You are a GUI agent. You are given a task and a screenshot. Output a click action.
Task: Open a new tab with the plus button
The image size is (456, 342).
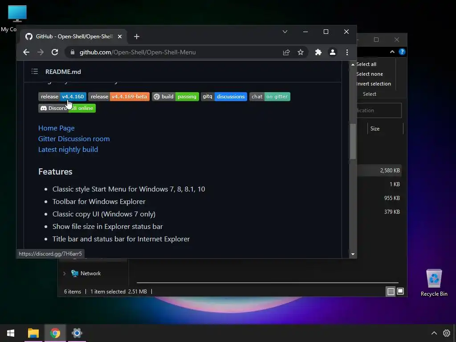click(137, 37)
